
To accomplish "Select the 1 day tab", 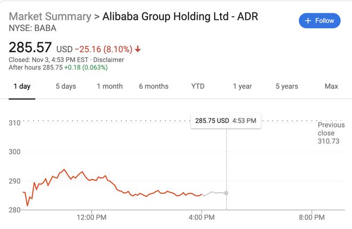I will [x=22, y=86].
